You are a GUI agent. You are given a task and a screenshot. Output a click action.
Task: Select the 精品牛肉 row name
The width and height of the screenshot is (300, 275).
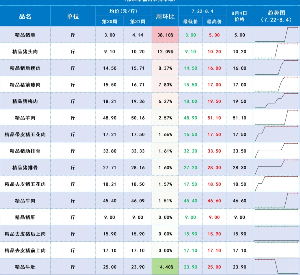[x=25, y=201]
